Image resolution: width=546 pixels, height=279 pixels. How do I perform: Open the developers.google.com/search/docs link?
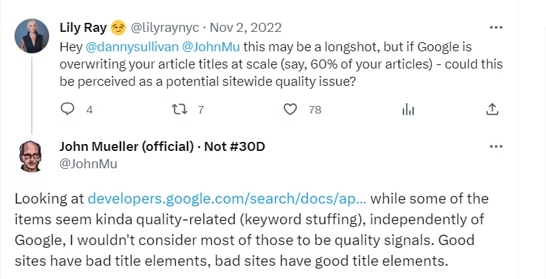pos(227,199)
